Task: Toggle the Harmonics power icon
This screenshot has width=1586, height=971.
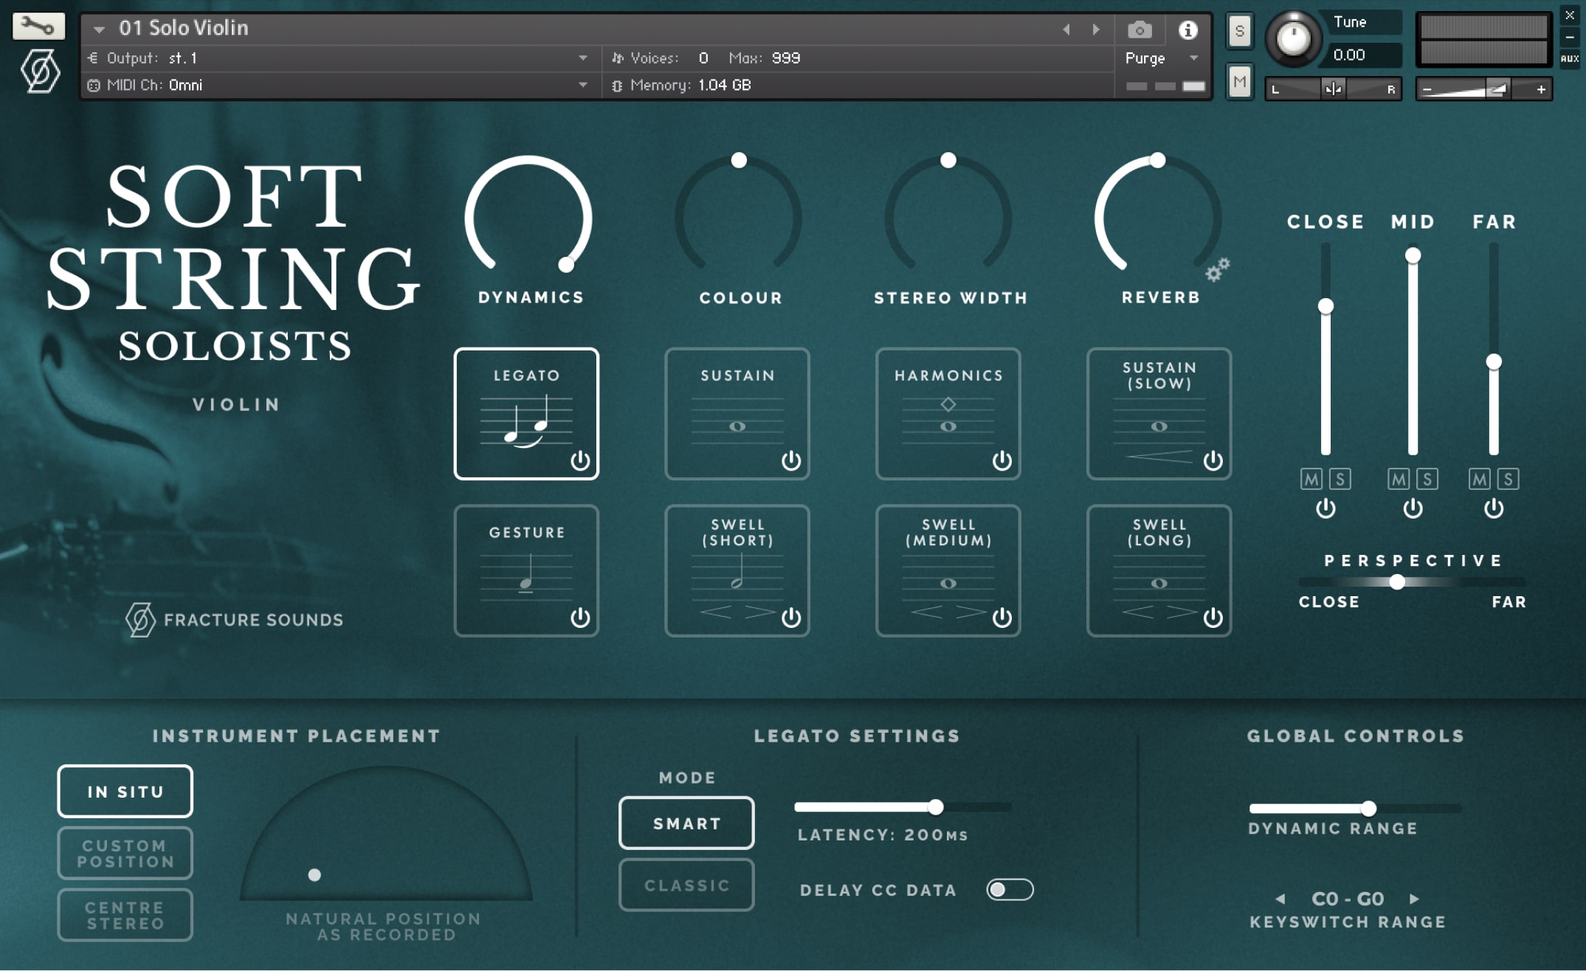Action: (1001, 460)
